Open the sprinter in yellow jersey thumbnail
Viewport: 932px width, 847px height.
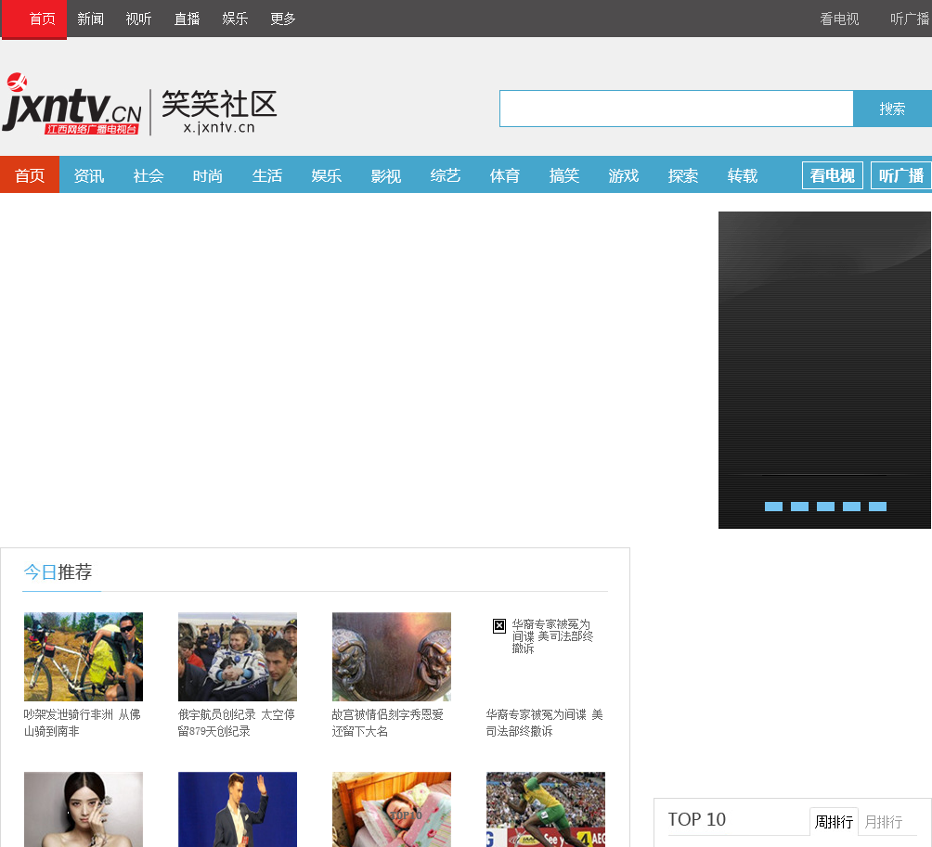click(x=546, y=809)
